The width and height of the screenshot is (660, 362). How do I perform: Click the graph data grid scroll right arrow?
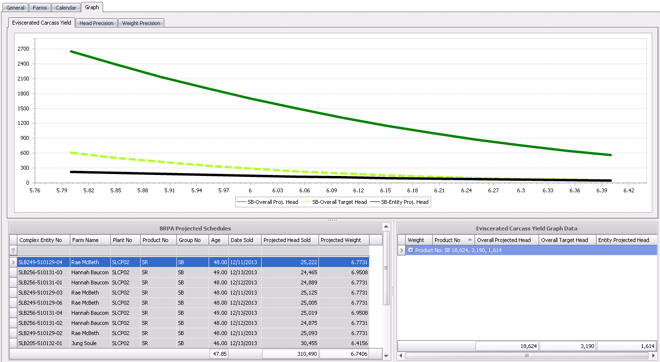pos(653,356)
